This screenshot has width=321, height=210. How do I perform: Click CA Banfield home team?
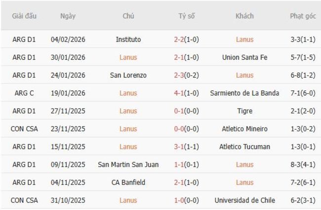tap(128, 182)
